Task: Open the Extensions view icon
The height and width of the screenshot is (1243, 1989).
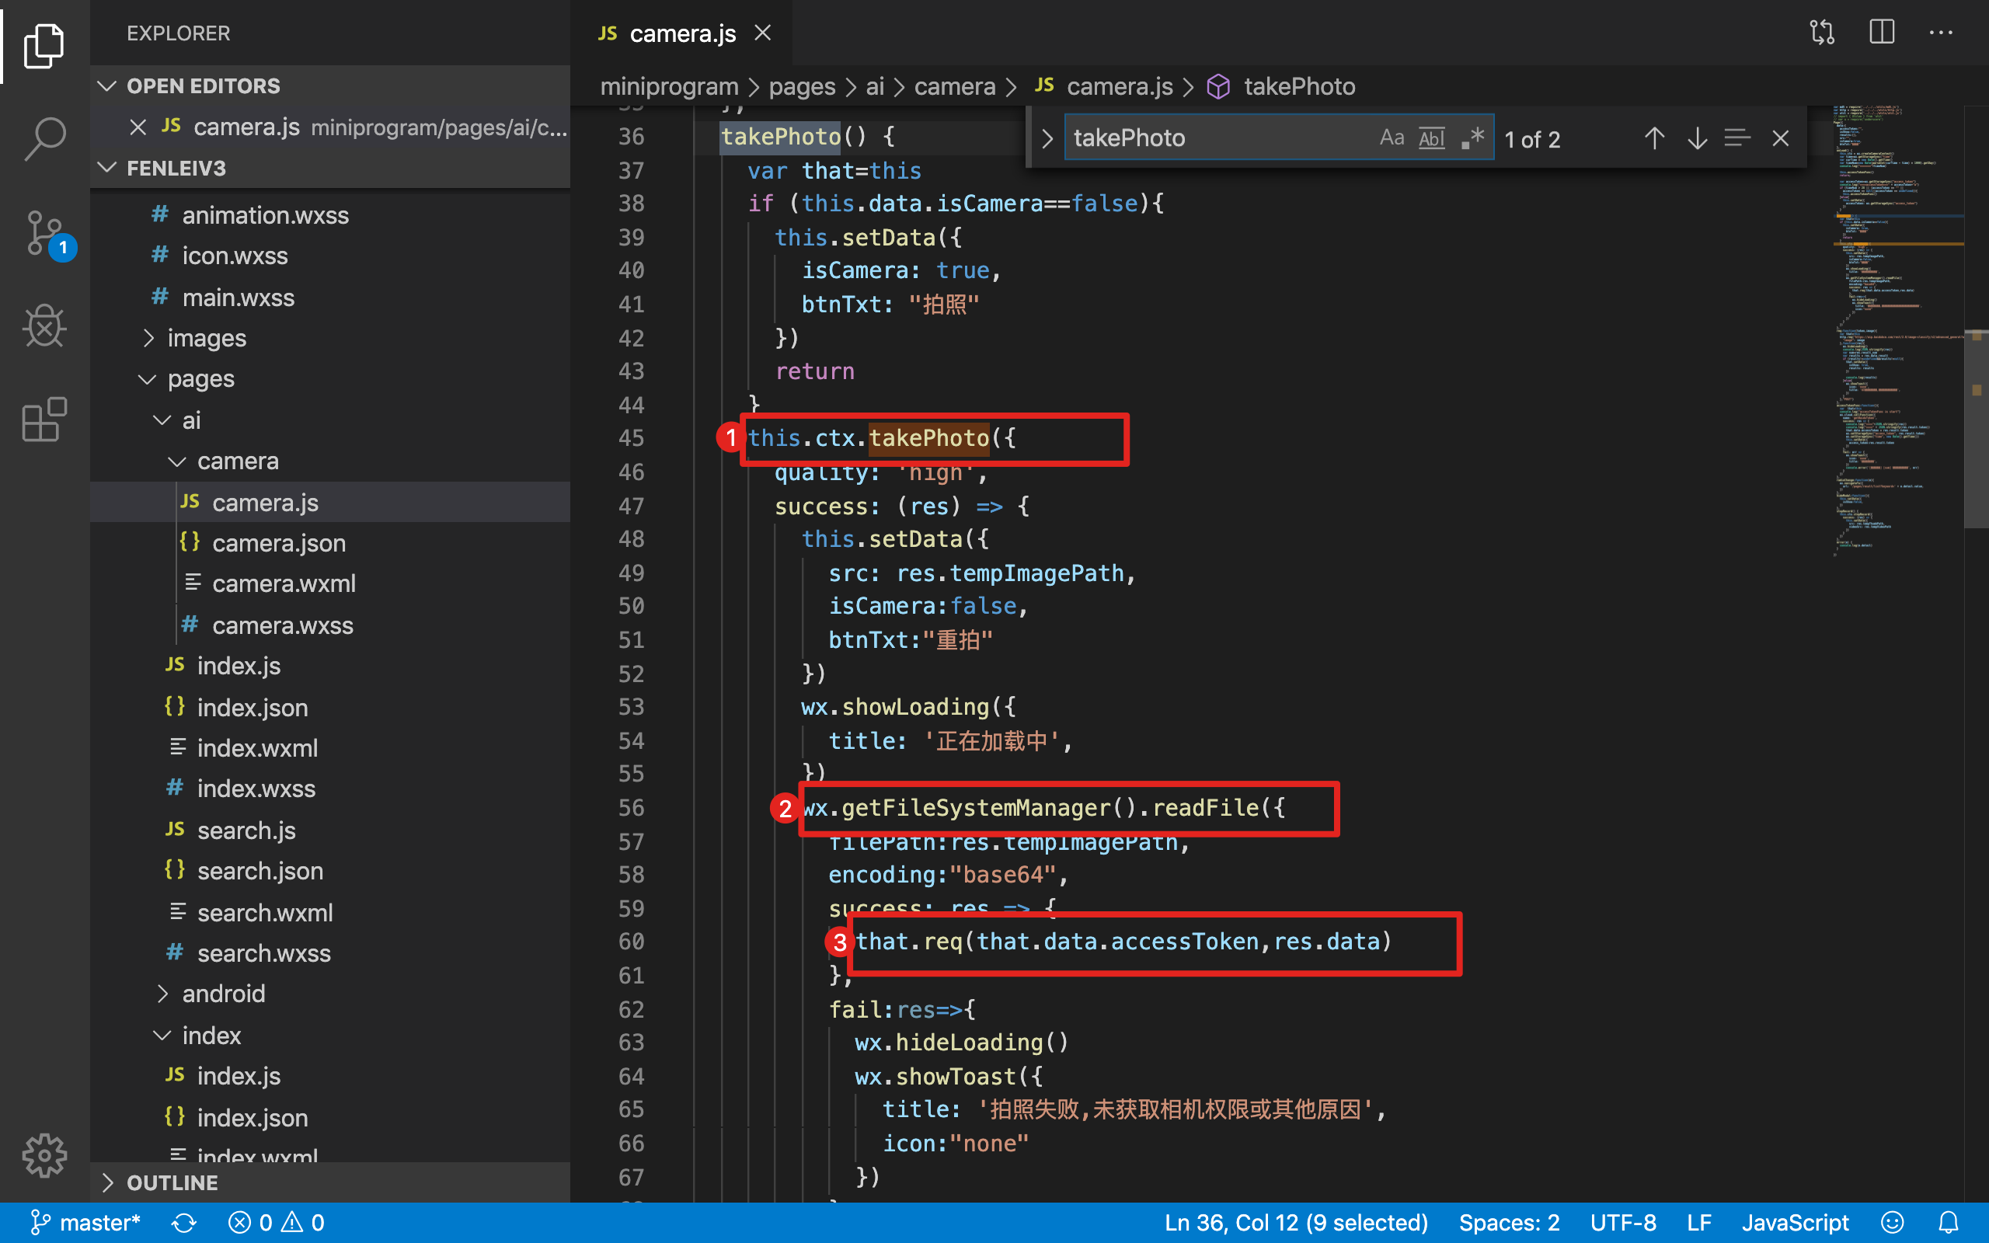Action: [x=44, y=420]
